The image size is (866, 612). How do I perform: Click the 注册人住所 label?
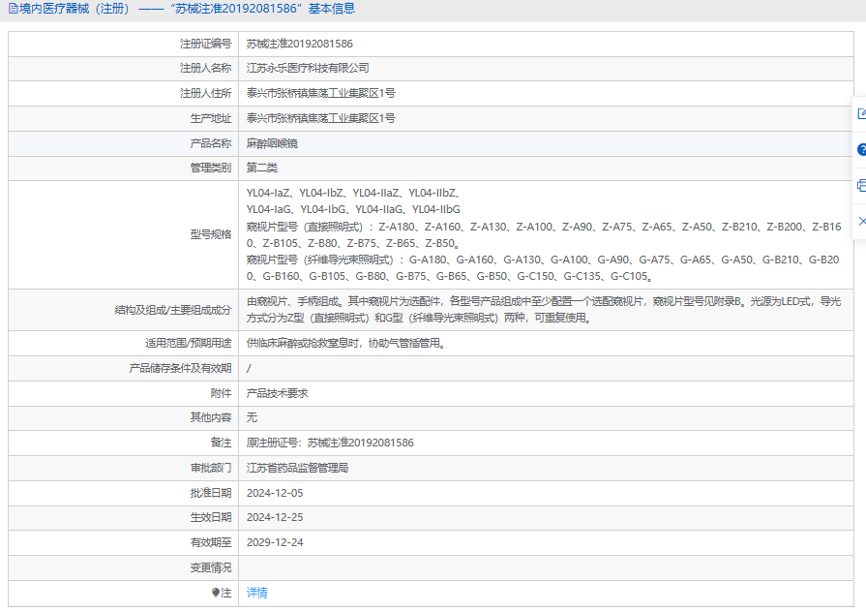(x=205, y=93)
